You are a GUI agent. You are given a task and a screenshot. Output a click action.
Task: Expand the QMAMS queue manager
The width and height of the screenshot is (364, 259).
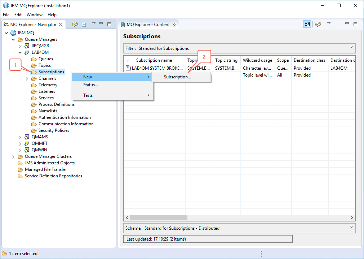(x=20, y=137)
